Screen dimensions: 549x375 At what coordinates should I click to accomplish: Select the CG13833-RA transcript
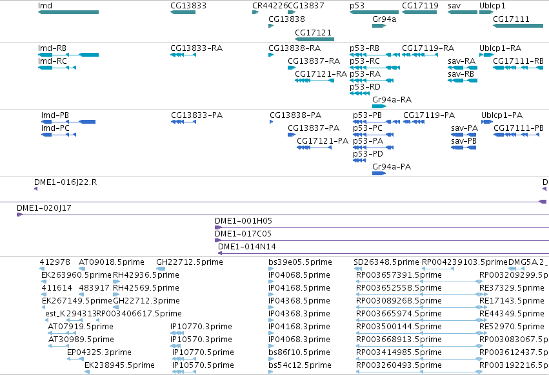(x=183, y=55)
